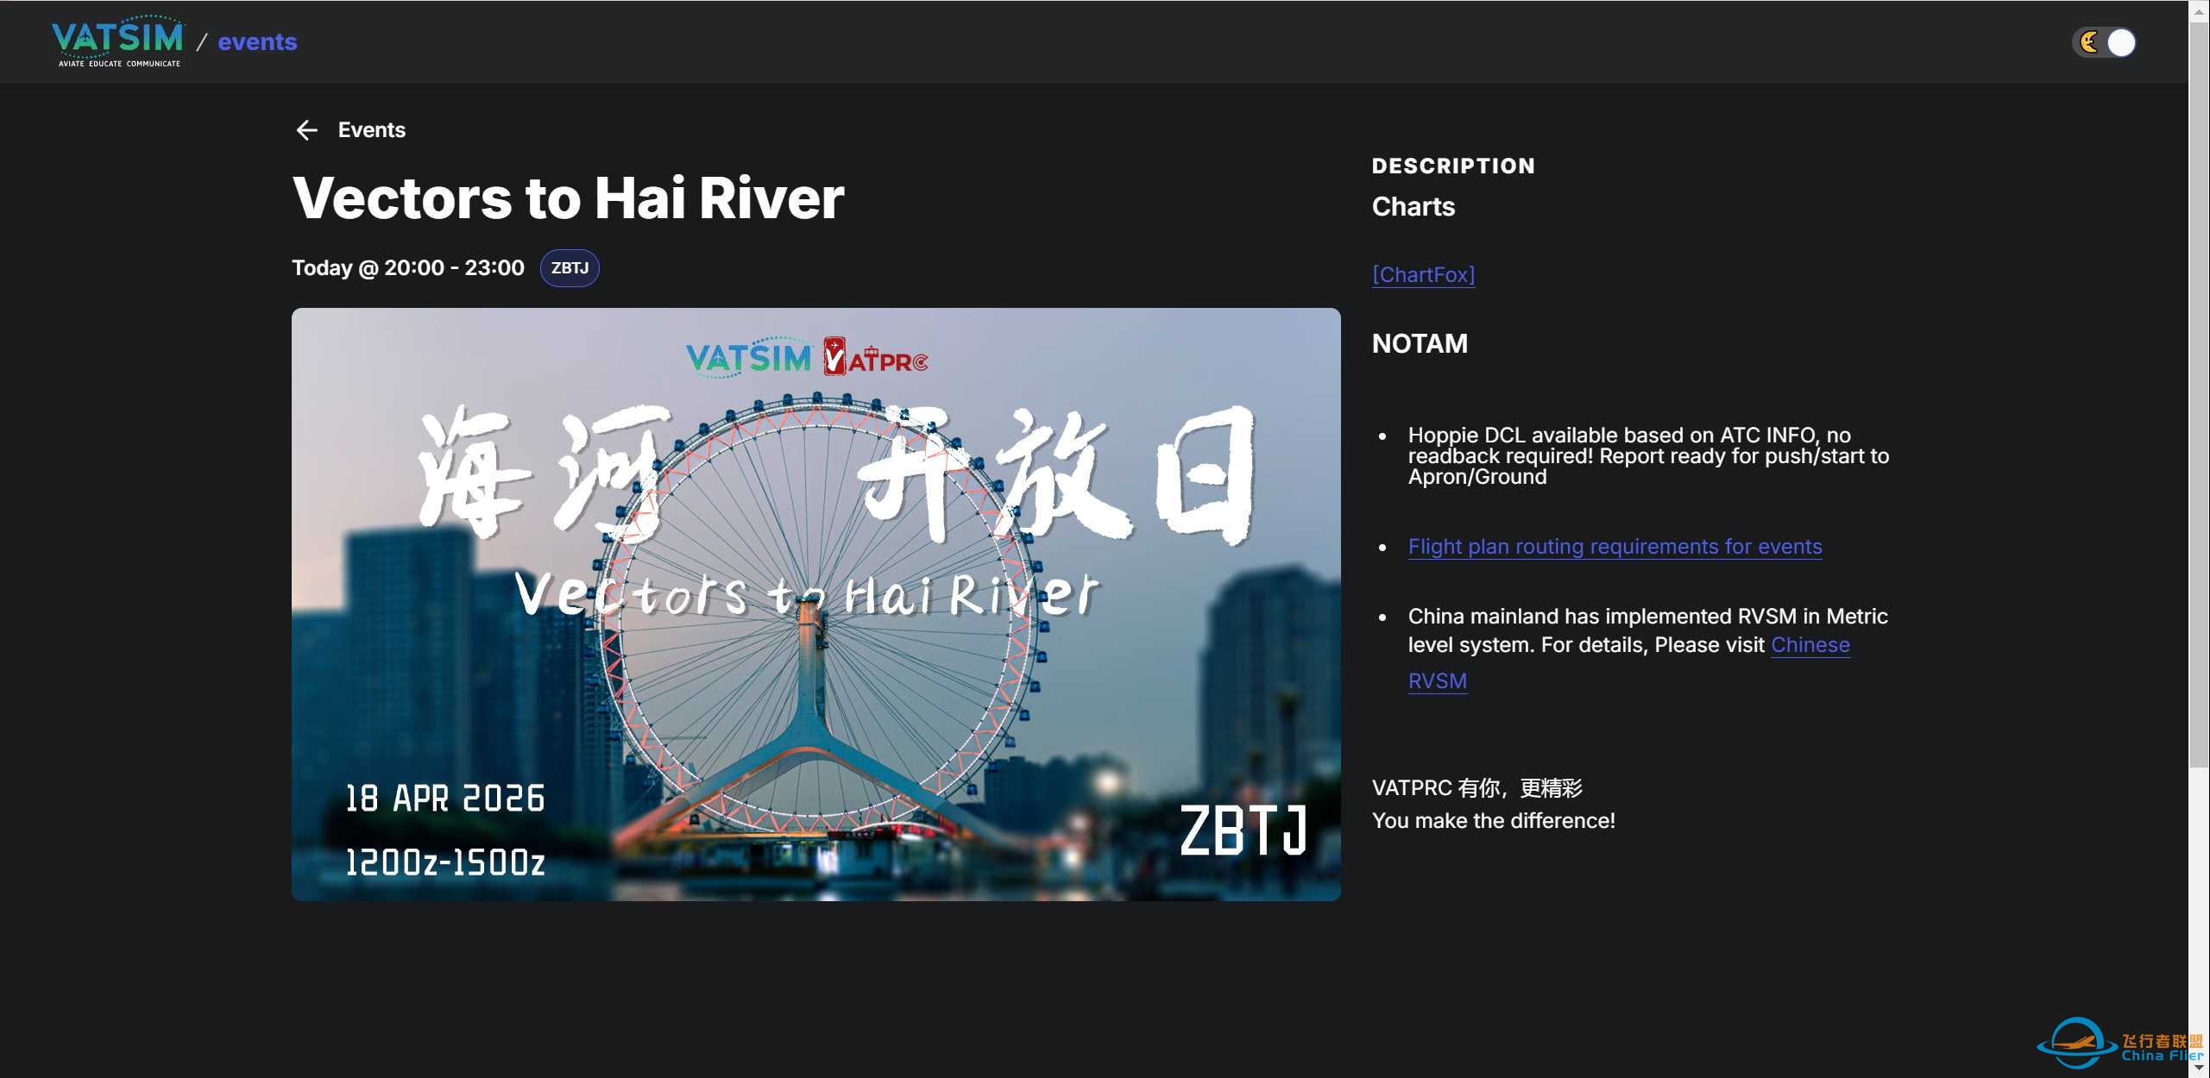Viewport: 2210px width, 1078px height.
Task: Click the scrollbar up arrow
Action: (x=2199, y=11)
